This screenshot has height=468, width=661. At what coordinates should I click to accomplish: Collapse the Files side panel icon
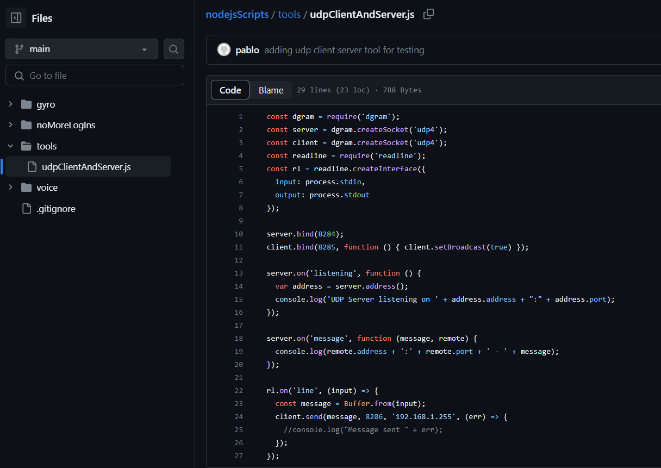tap(16, 18)
